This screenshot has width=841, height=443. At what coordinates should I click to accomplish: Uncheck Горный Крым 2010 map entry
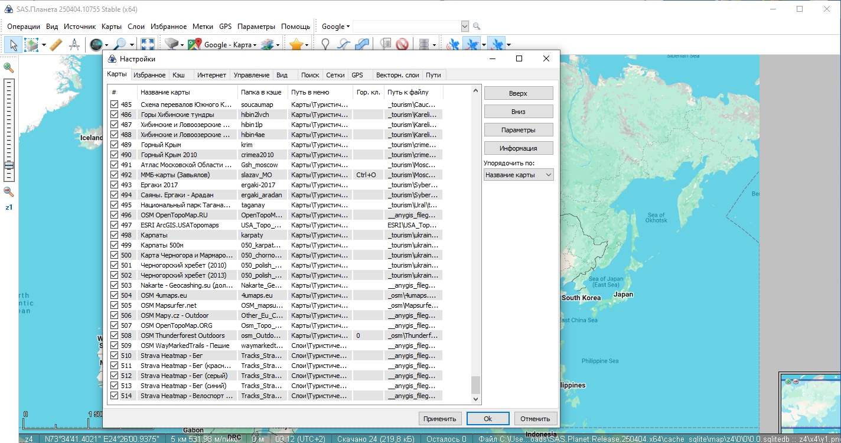113,154
